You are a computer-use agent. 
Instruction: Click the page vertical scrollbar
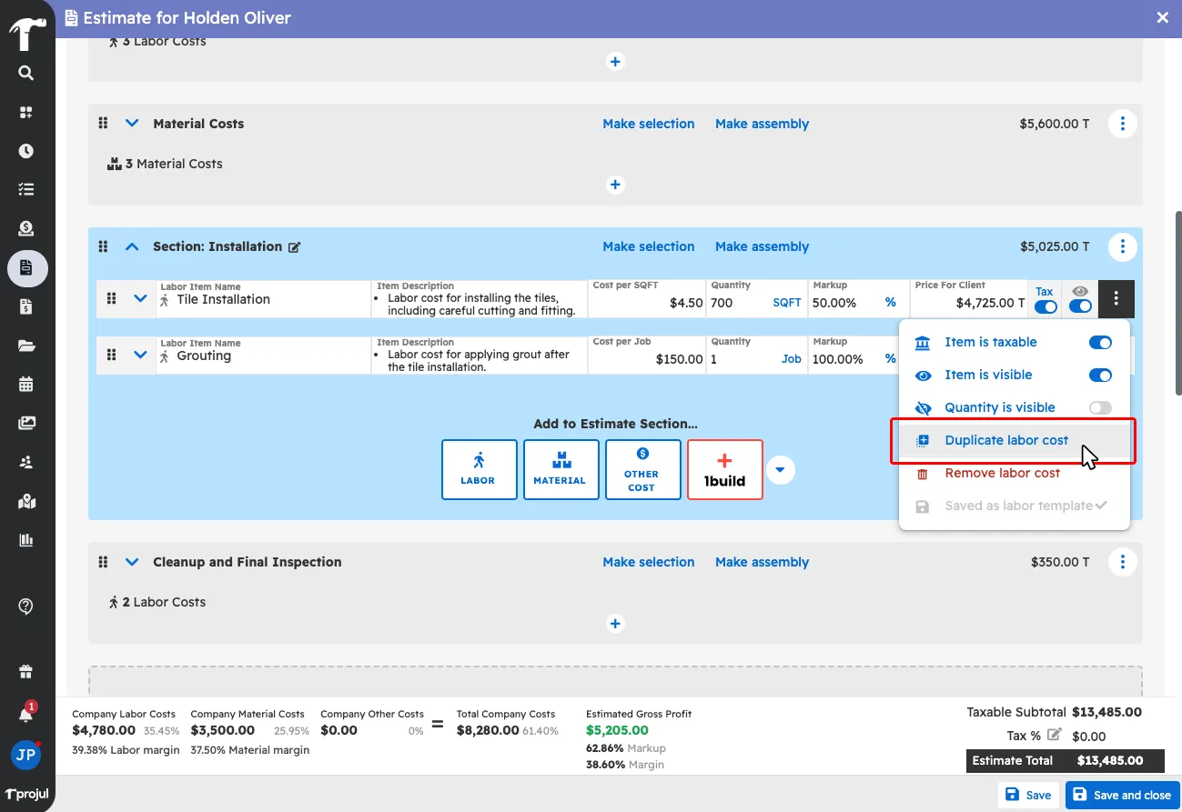[1178, 302]
